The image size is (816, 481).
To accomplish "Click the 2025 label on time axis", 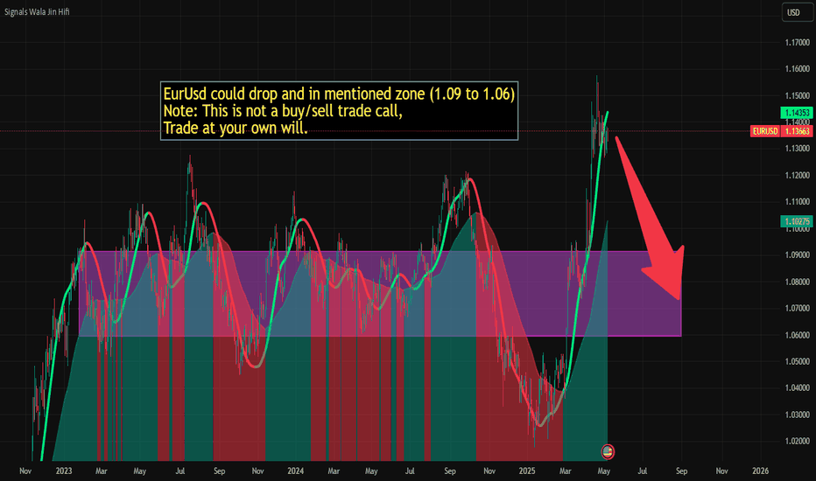I will point(527,471).
